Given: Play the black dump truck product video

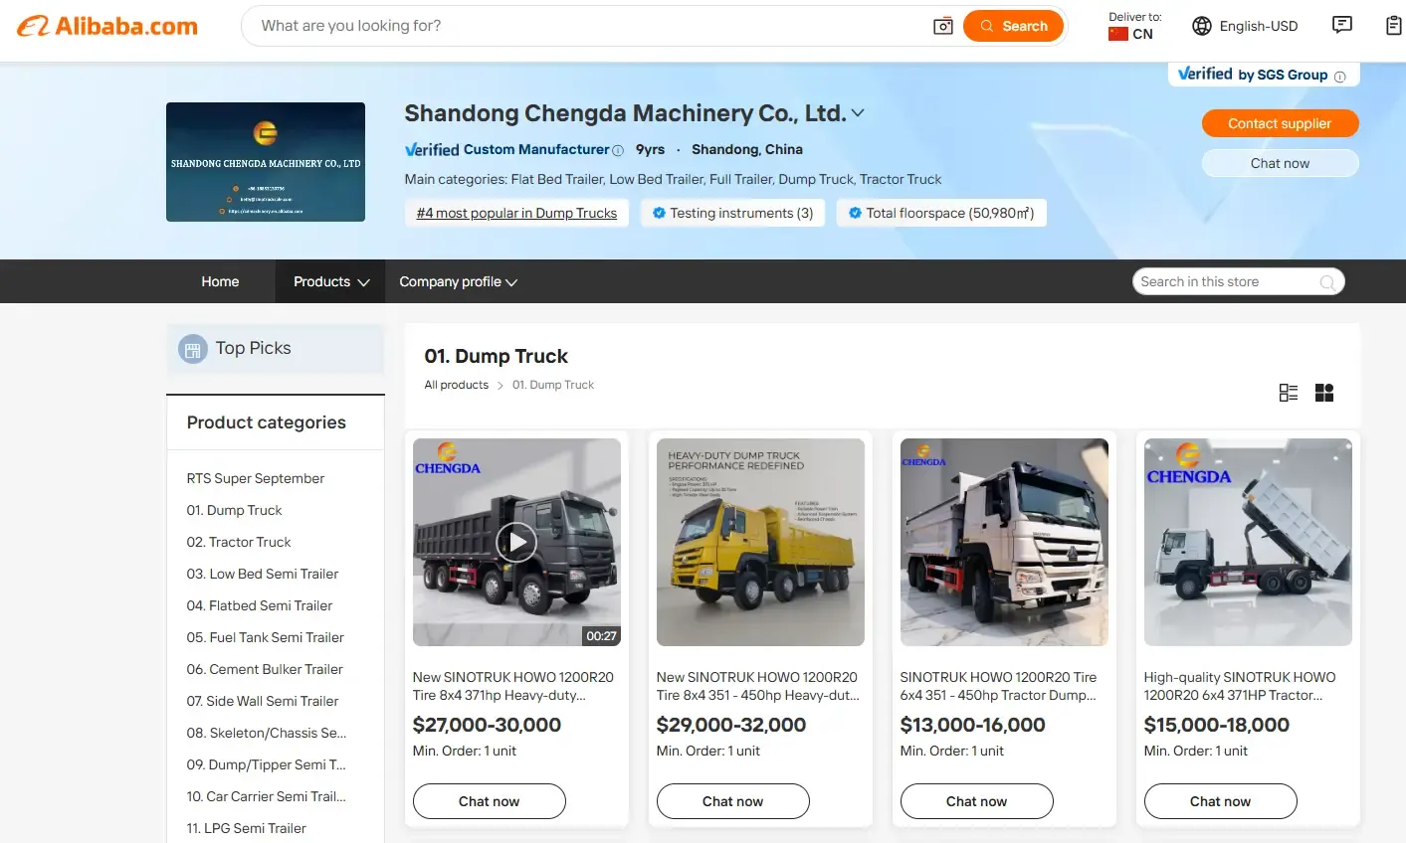Looking at the screenshot, I should click(x=516, y=542).
